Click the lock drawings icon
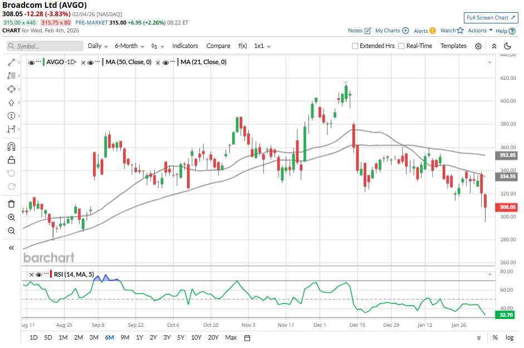The height and width of the screenshot is (348, 524). [11, 160]
